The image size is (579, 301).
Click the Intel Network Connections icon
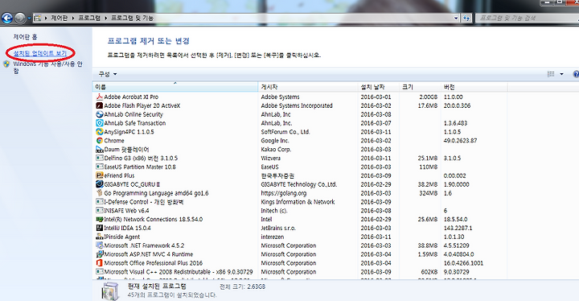[100, 219]
